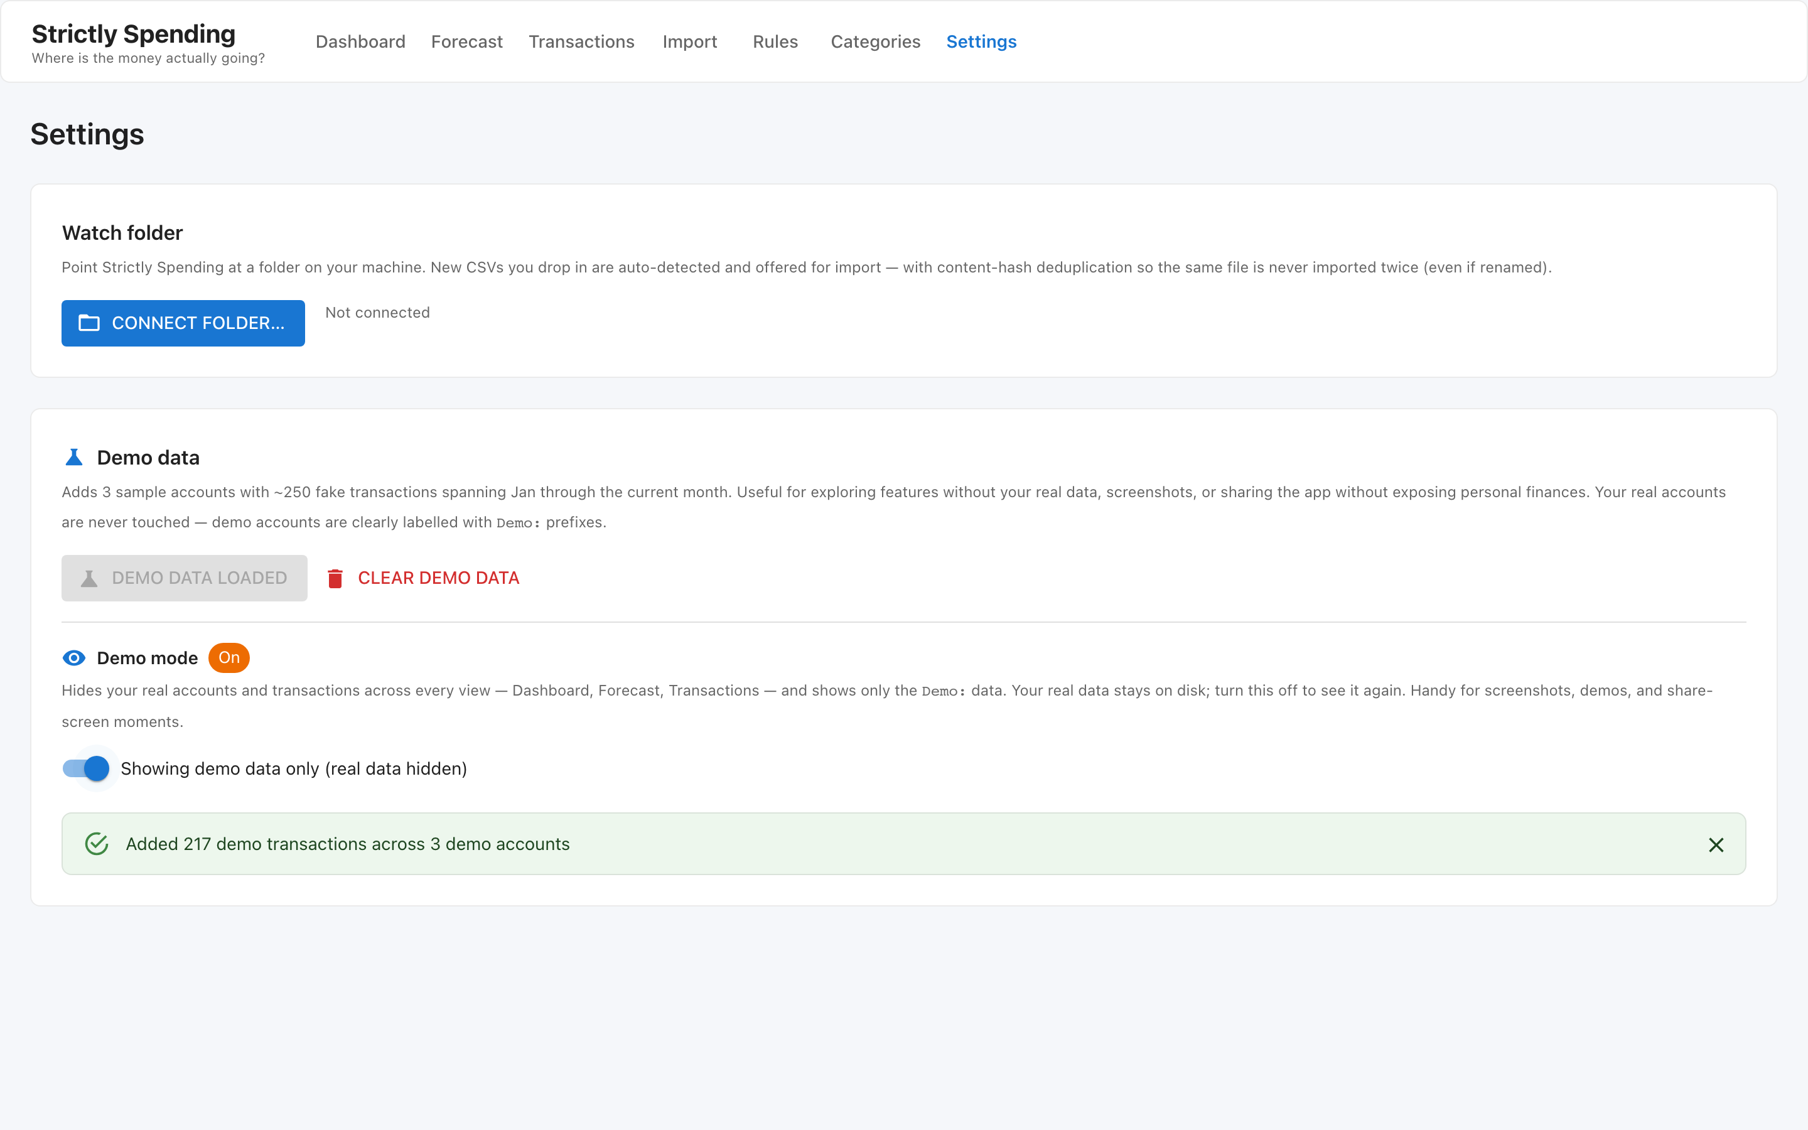Open the Categories tab
Viewport: 1808px width, 1130px height.
point(875,42)
